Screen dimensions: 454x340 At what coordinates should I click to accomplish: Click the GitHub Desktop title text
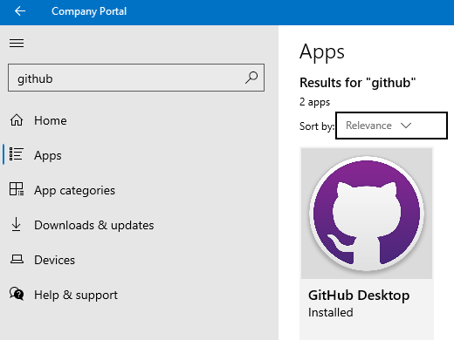[359, 296]
